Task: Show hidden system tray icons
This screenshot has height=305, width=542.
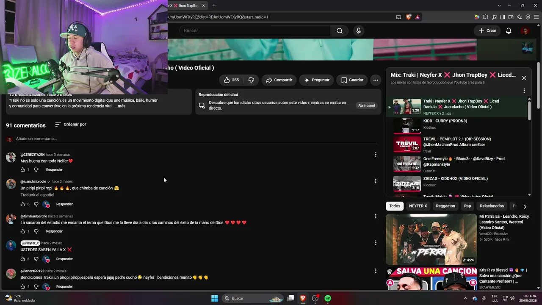Action: (x=466, y=298)
